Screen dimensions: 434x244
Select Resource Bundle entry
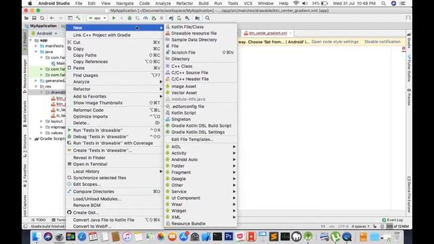[201, 224]
